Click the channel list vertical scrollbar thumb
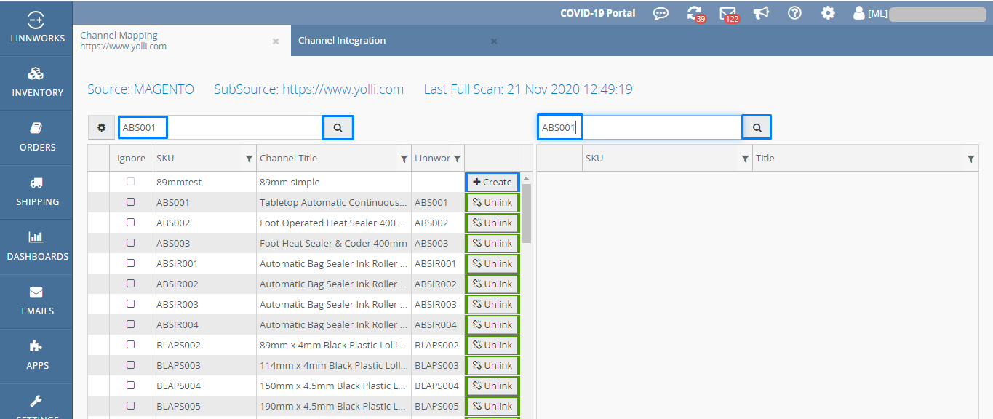 point(527,213)
